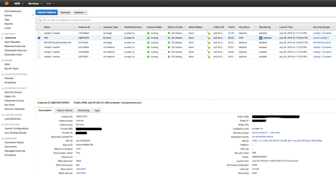This screenshot has width=336, height=175.
Task: Open the view rules link
Action: [275, 133]
